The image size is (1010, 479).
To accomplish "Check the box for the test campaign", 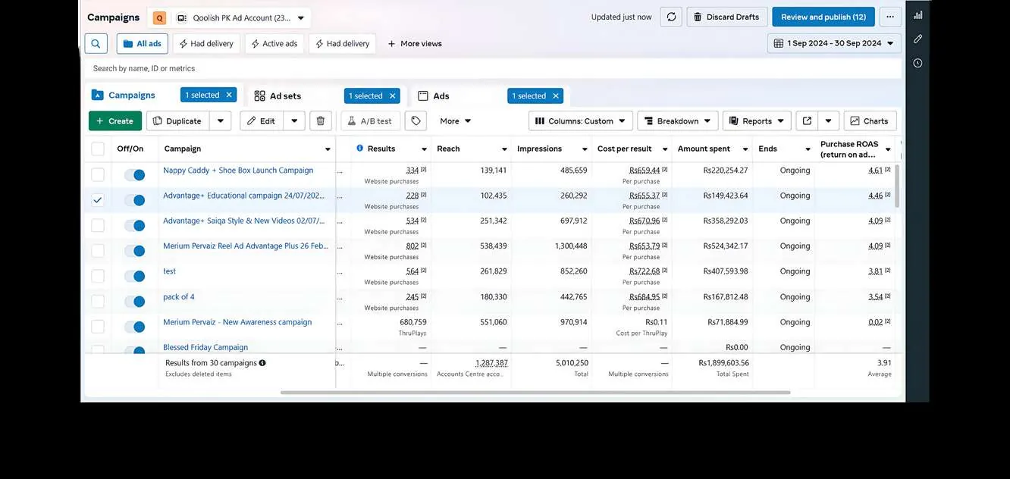I will (x=98, y=276).
